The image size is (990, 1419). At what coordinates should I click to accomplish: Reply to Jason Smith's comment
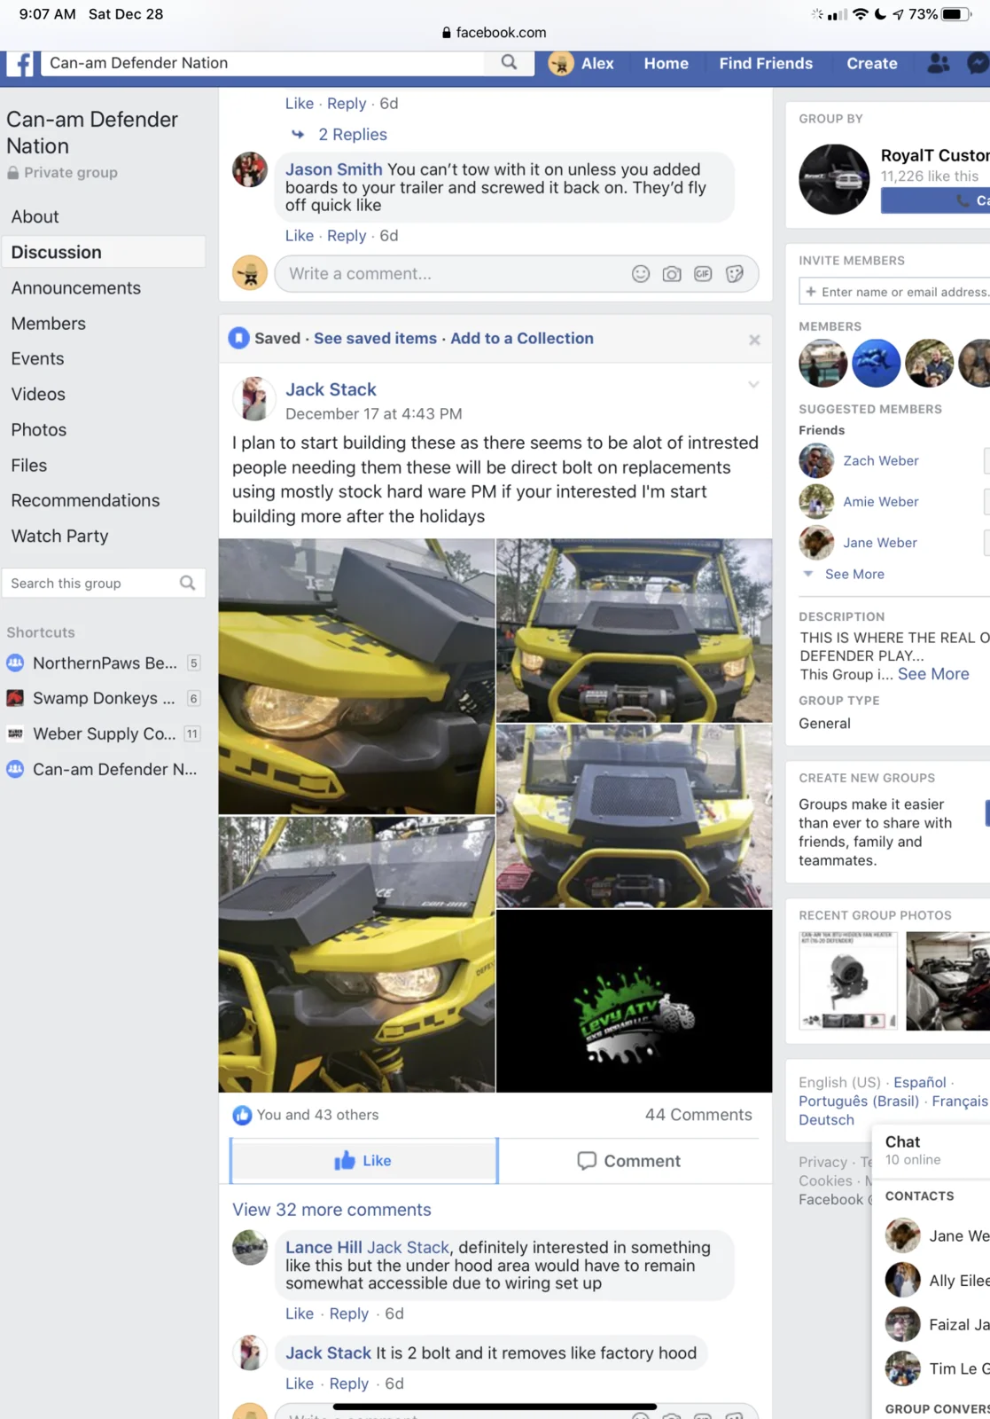[x=347, y=236]
